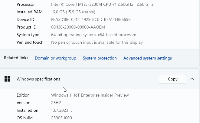Open Domain or workgroup link
The width and height of the screenshot is (200, 123).
pyautogui.click(x=55, y=58)
